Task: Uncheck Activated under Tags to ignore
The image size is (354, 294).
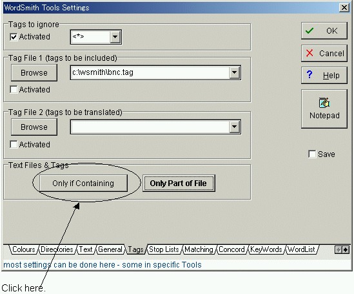Action: coord(14,37)
